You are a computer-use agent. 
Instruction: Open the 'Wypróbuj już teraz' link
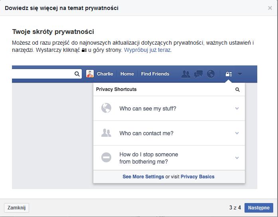pyautogui.click(x=148, y=50)
